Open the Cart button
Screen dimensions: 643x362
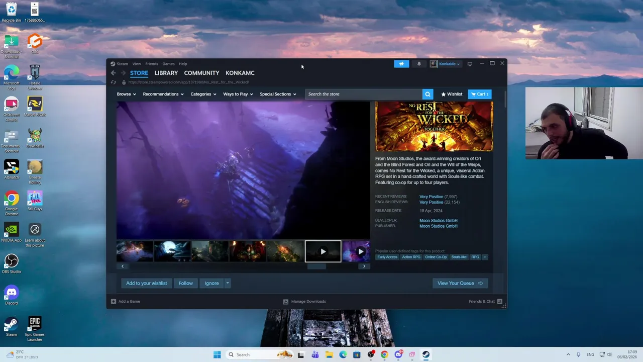(x=480, y=94)
